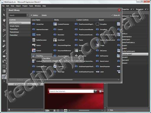Viewport: 151px width, 113px height.
Task: Open the Project menu
Action: point(25,6)
